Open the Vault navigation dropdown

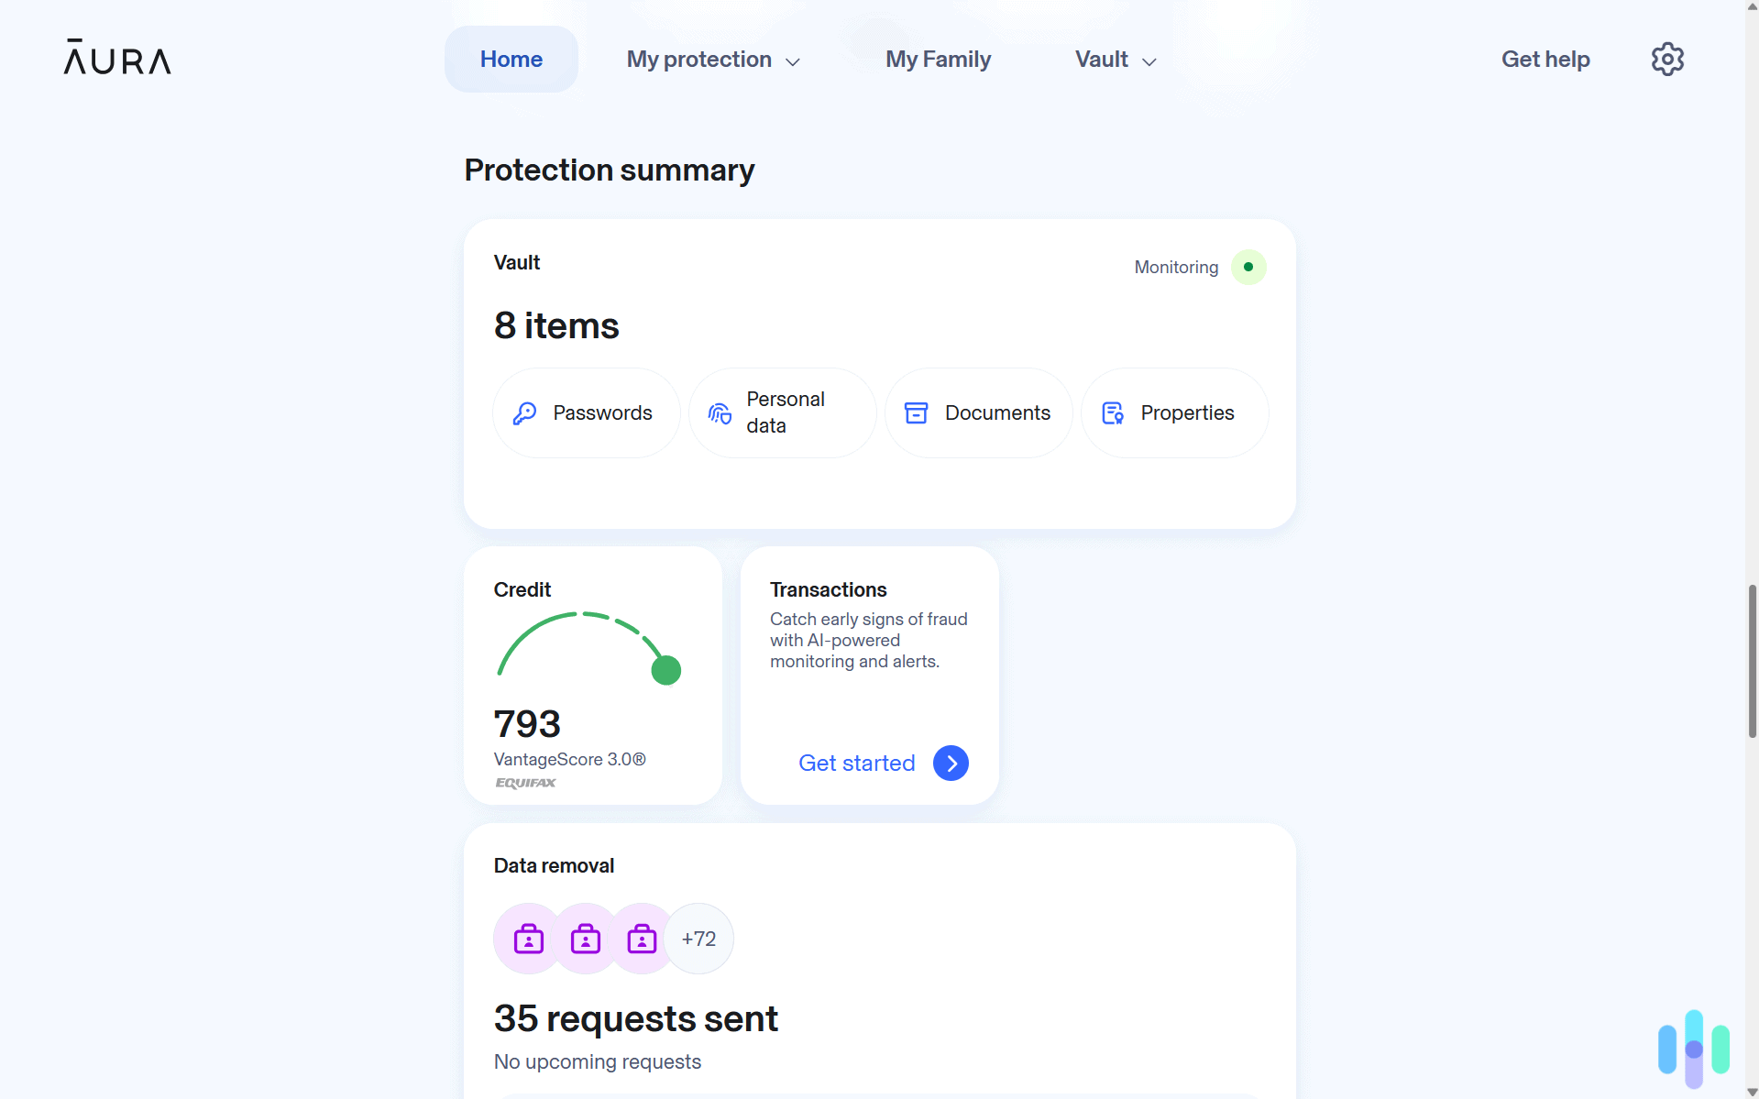click(1113, 59)
